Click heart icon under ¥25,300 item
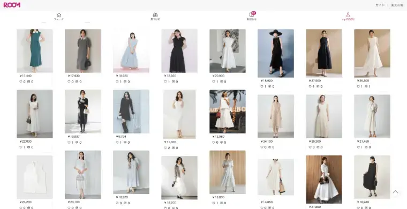This screenshot has width=407, height=209. [x=358, y=86]
